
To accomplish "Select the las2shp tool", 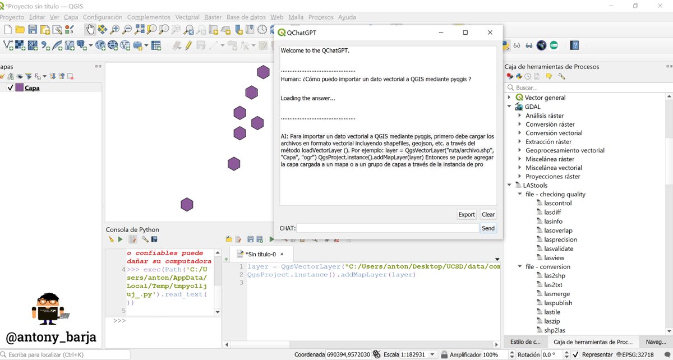I will pos(554,275).
